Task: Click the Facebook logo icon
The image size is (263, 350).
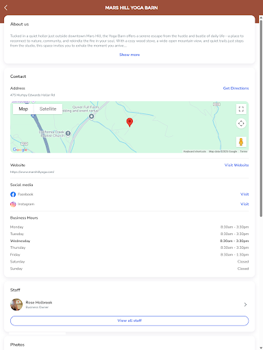Action: coord(13,194)
